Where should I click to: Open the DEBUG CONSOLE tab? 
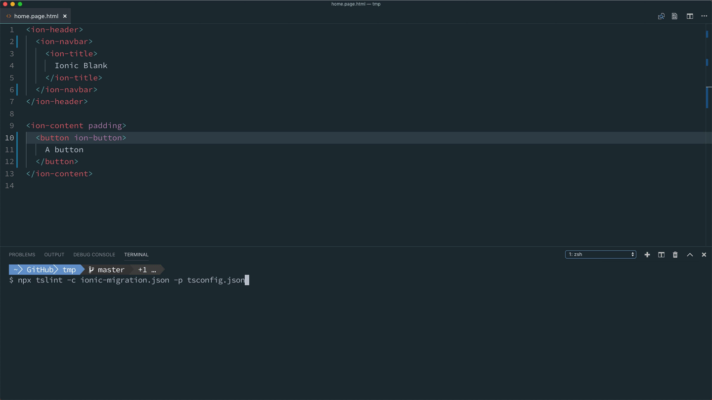pyautogui.click(x=94, y=255)
